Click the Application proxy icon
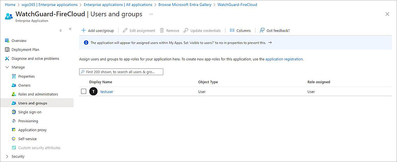Screen dimensions: 397x162 tap(14, 130)
